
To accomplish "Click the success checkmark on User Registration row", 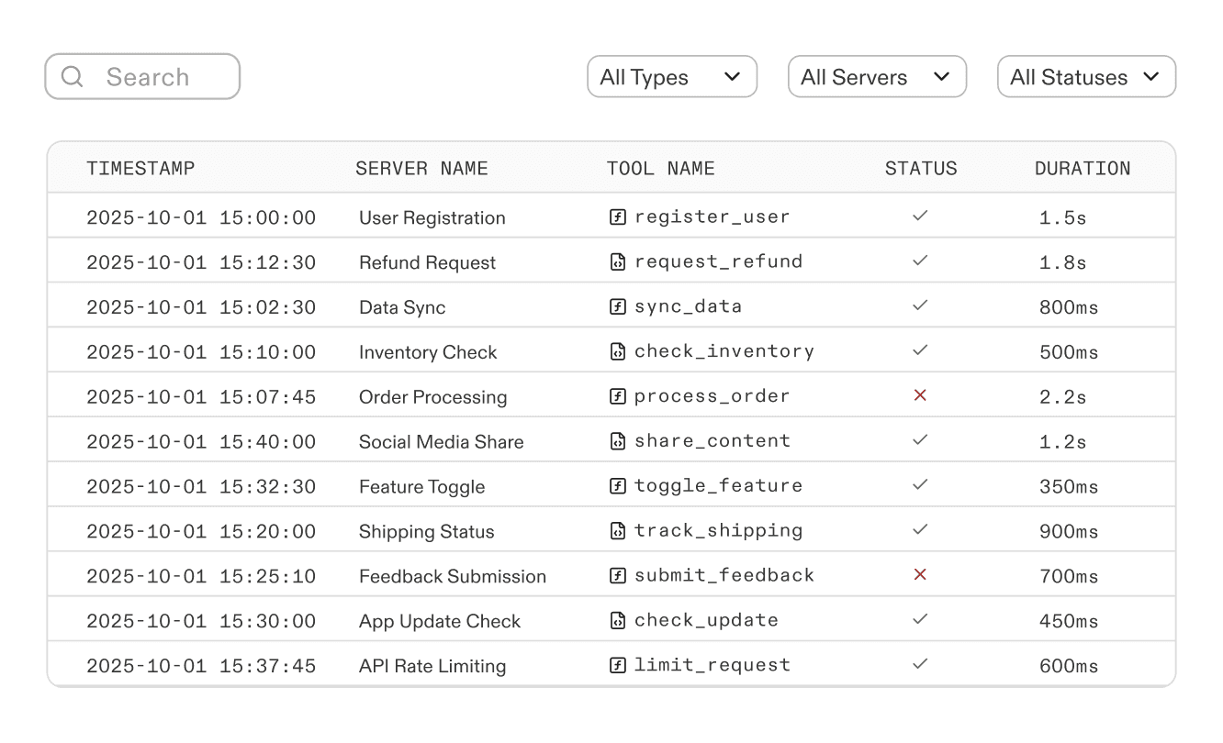I will click(x=919, y=216).
